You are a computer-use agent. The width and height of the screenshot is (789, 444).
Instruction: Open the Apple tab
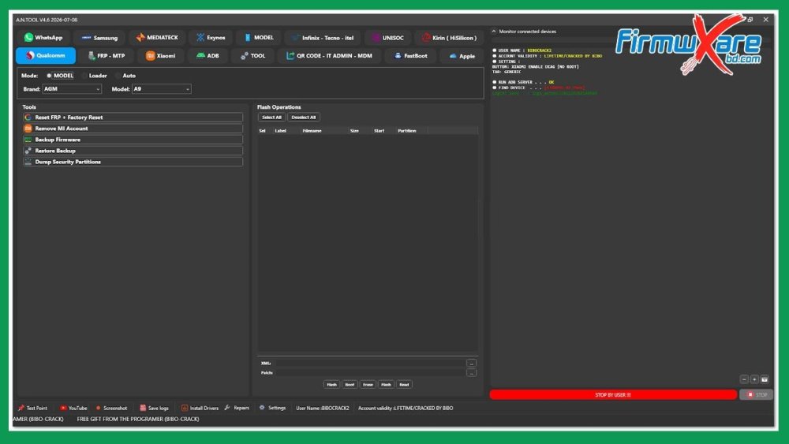click(462, 56)
